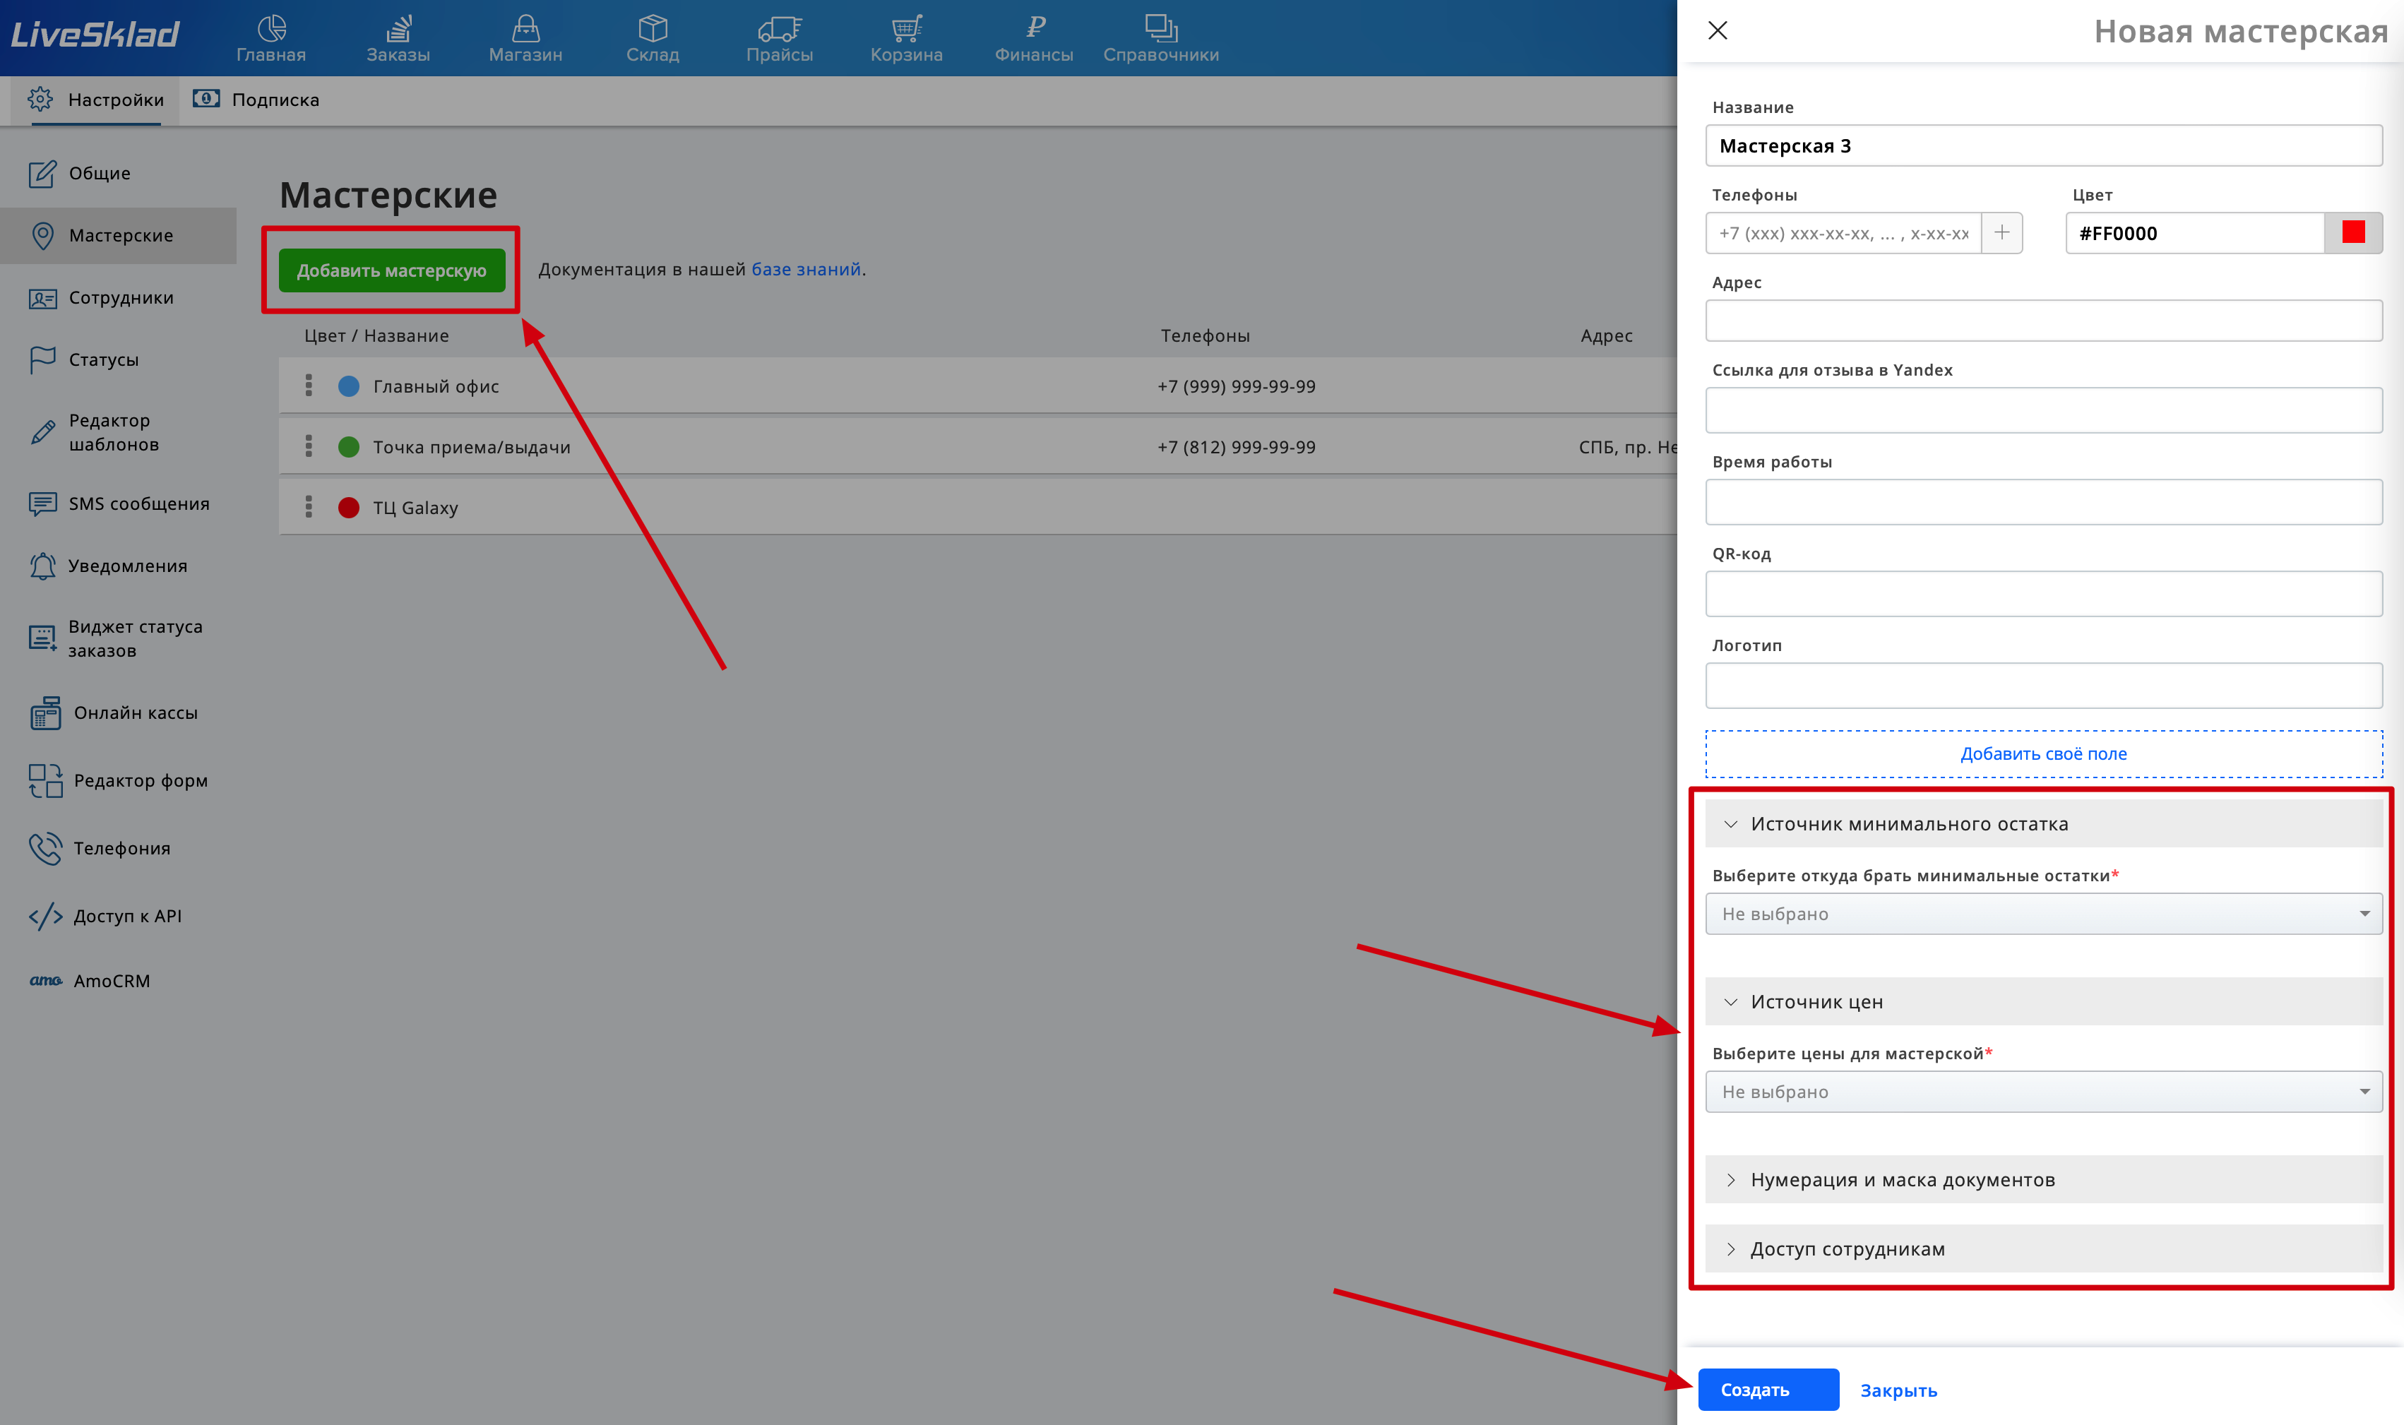This screenshot has width=2404, height=1425.
Task: Open the Финансы ruble icon
Action: click(x=1034, y=27)
